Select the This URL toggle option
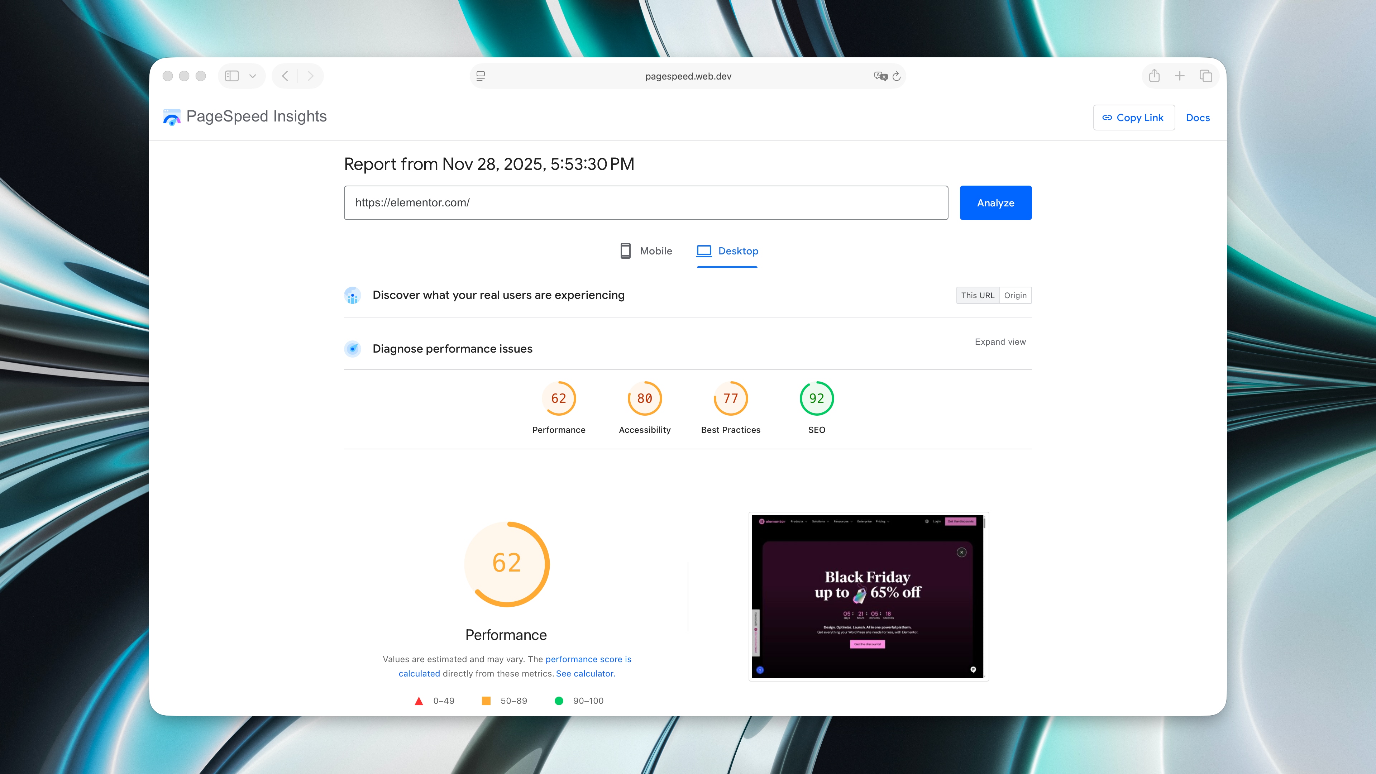 click(978, 295)
